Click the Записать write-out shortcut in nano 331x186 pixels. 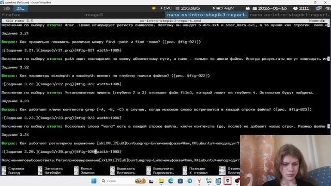[x=51, y=168]
